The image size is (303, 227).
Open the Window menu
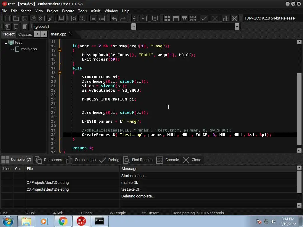pyautogui.click(x=111, y=11)
